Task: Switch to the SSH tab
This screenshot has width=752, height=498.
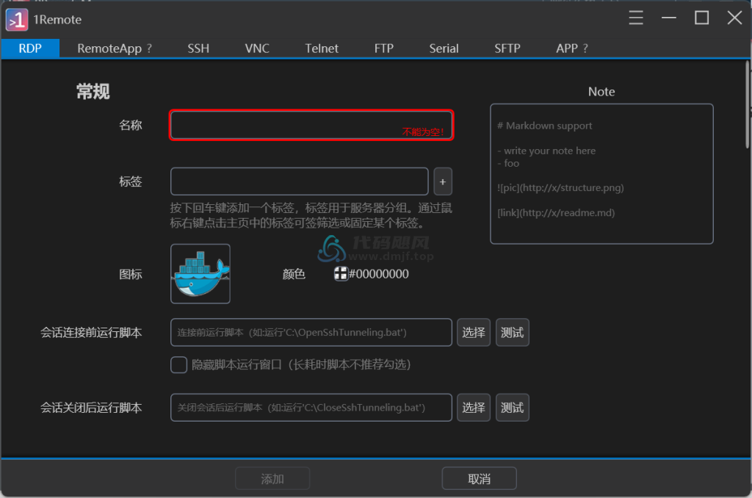Action: coord(198,48)
